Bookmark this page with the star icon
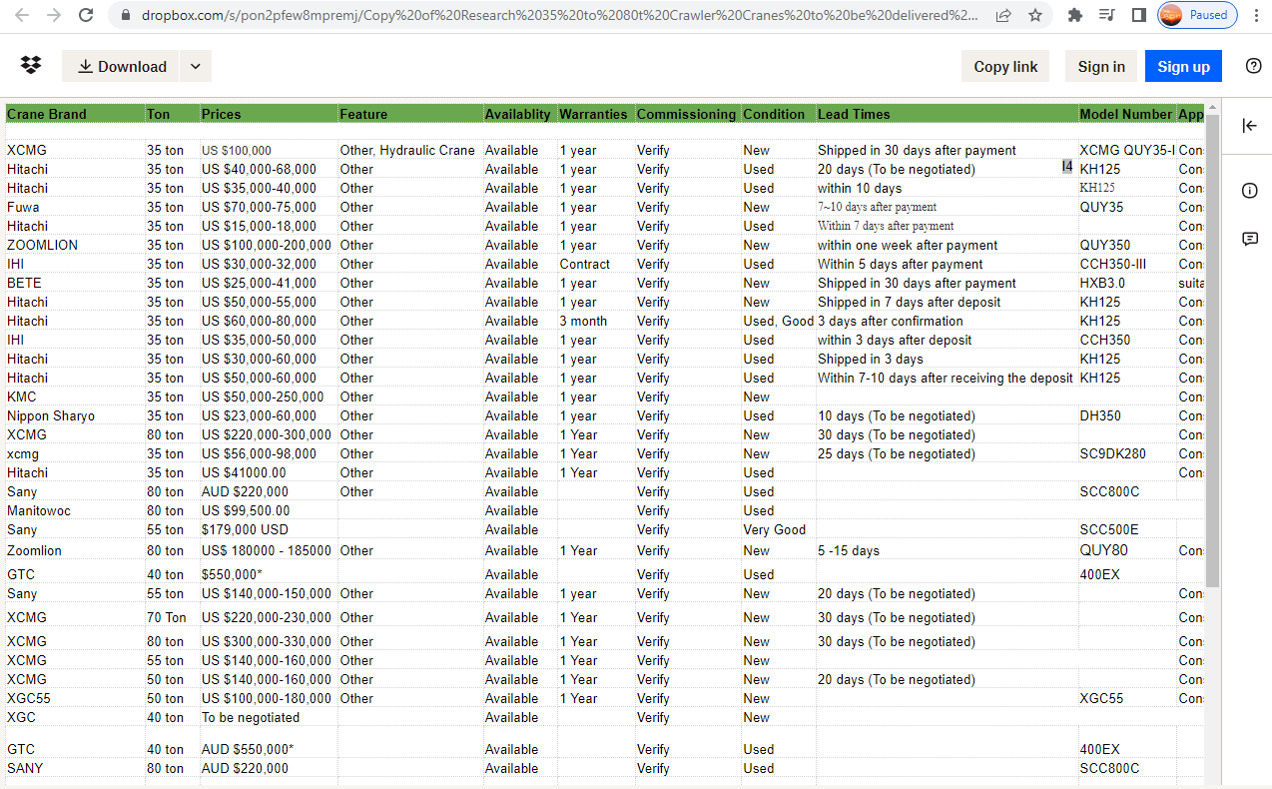This screenshot has height=789, width=1272. coord(1035,15)
